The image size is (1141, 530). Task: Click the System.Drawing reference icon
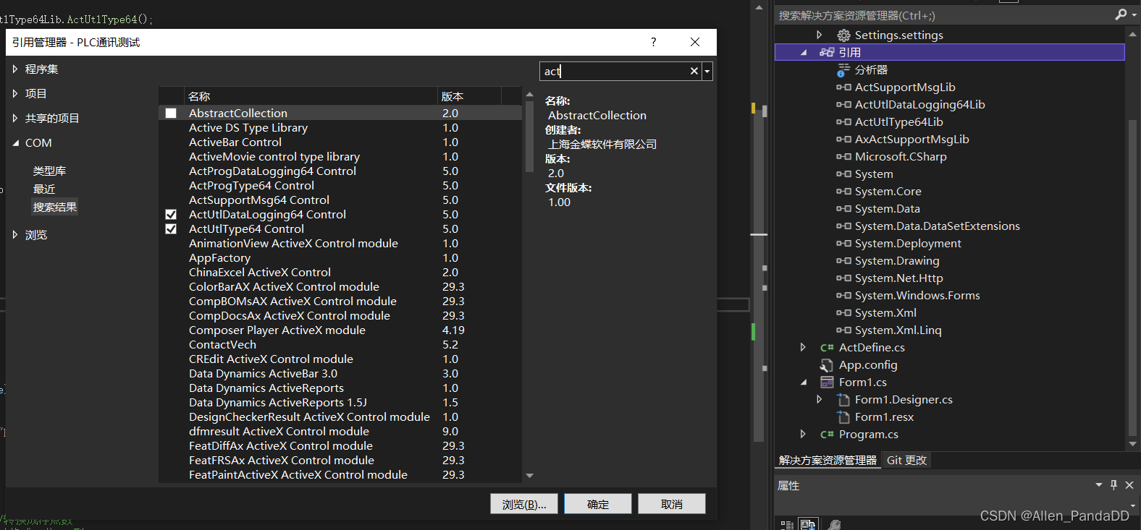click(x=843, y=261)
